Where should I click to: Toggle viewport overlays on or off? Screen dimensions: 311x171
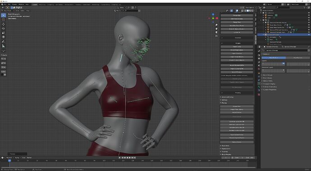(x=237, y=11)
